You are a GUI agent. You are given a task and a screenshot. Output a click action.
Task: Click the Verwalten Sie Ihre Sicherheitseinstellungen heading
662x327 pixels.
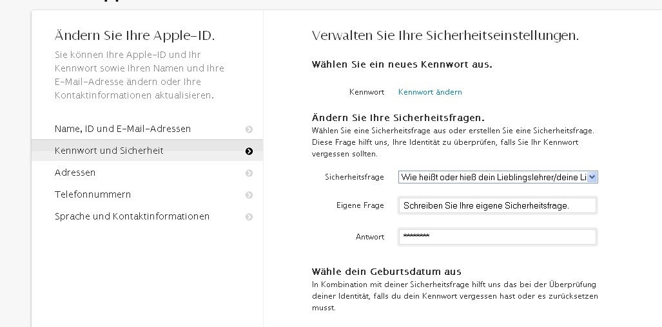(x=445, y=36)
